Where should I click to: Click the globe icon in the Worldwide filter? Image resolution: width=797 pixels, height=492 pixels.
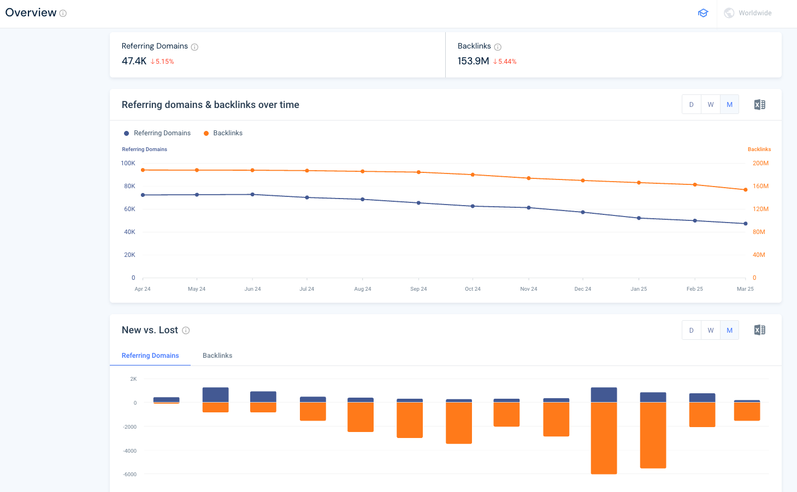(729, 13)
